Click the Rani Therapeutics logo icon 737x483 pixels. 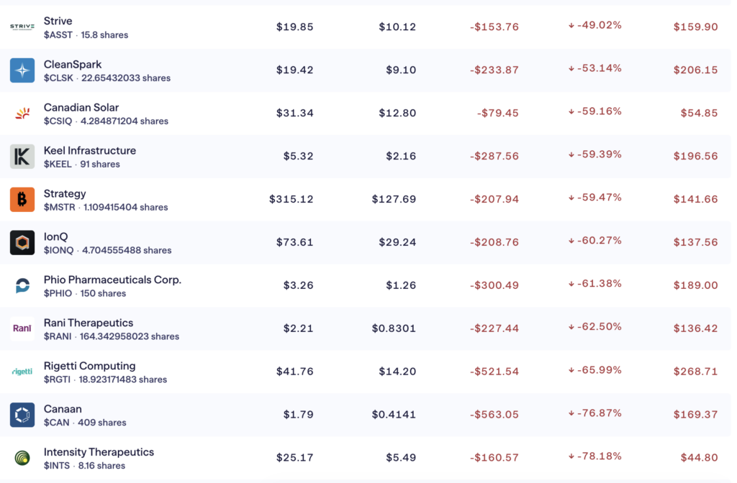(22, 329)
